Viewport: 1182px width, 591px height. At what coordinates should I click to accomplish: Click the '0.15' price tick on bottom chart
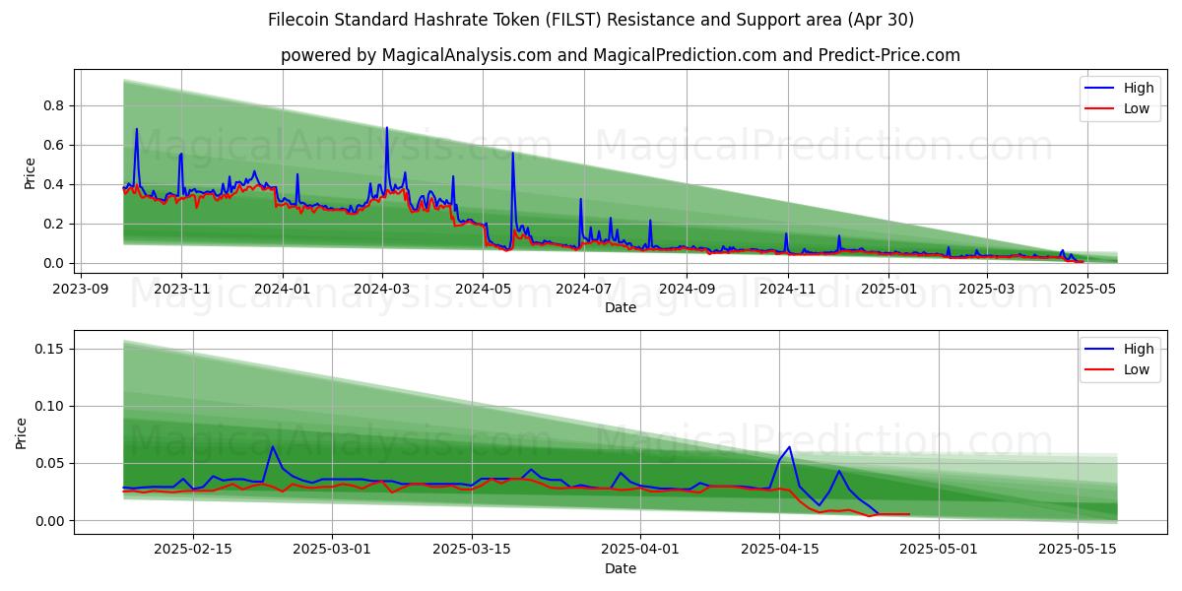tap(50, 349)
